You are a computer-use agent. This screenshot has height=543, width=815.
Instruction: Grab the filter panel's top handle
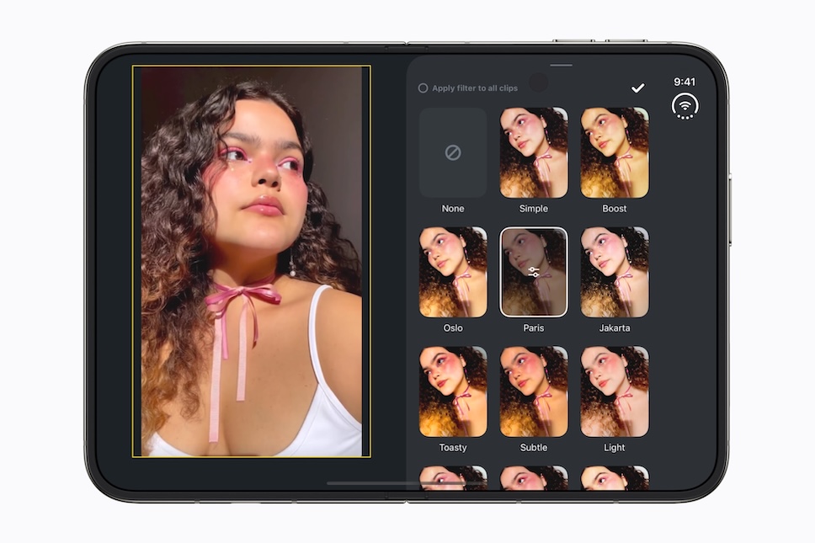[561, 66]
